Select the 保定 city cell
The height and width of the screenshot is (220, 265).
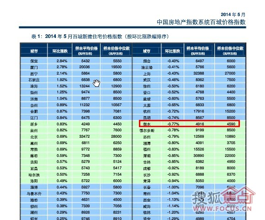pyautogui.click(x=34, y=61)
